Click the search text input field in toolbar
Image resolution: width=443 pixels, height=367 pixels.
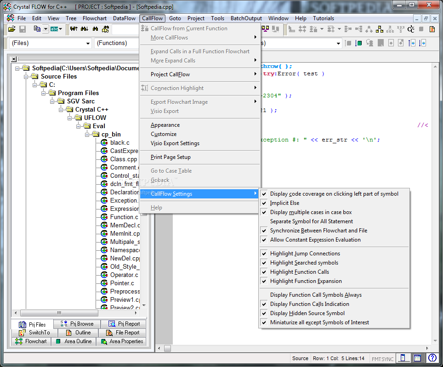coord(126,29)
